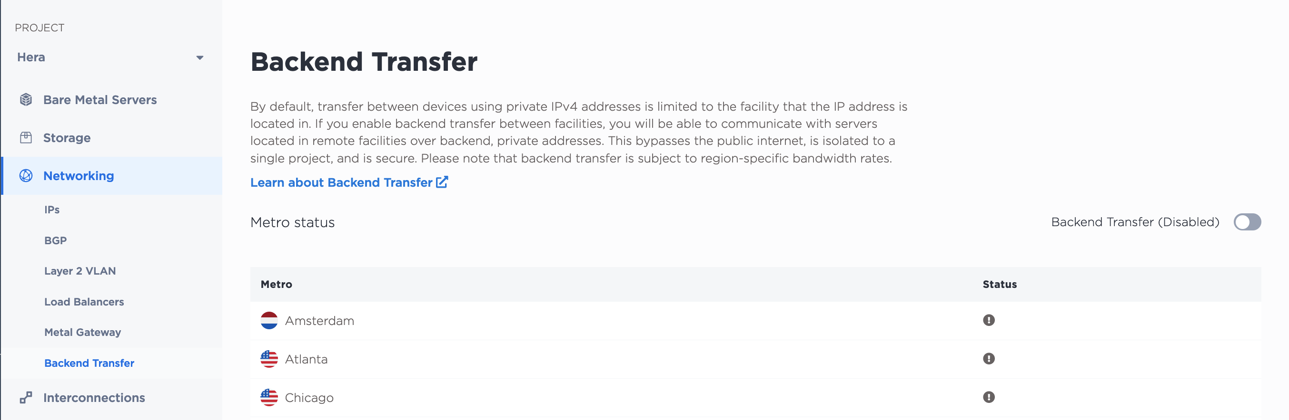1289x420 pixels.
Task: Click the external link icon after Learn link
Action: 442,182
